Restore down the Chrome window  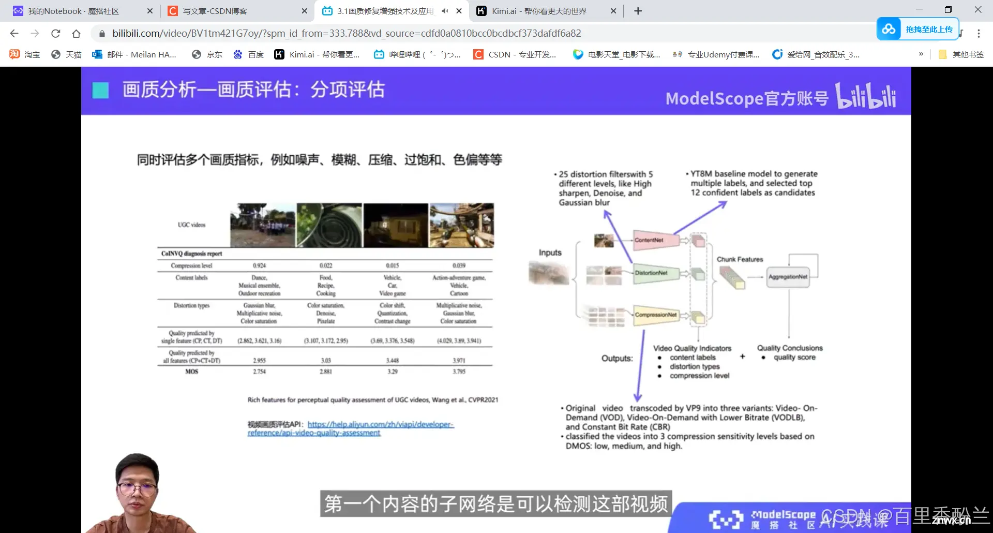(948, 9)
